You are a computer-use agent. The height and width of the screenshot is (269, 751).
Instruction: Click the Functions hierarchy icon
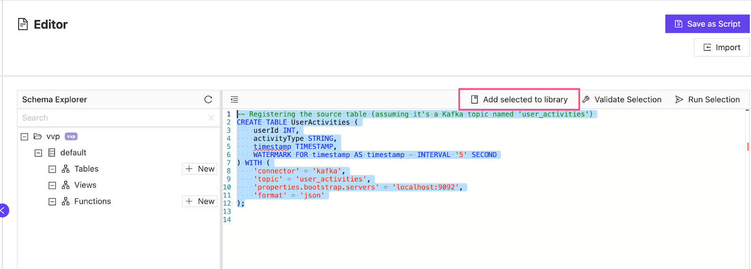click(66, 202)
